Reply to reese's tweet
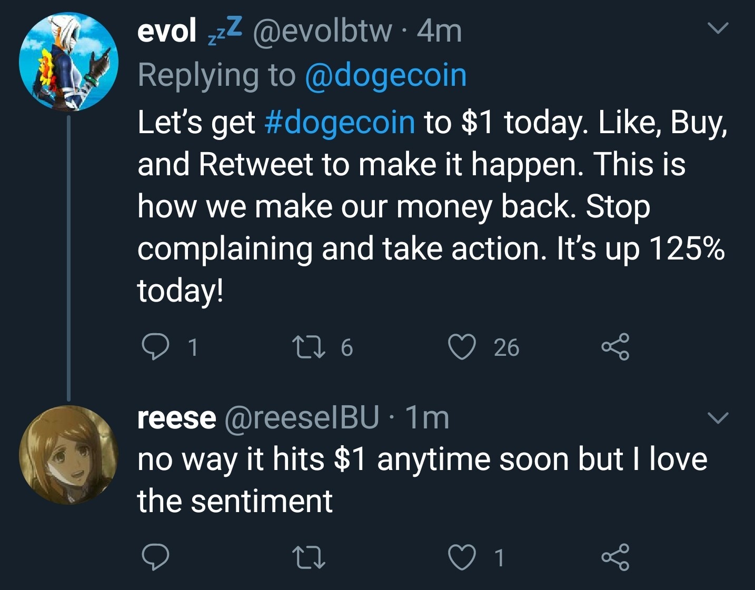 pos(156,557)
